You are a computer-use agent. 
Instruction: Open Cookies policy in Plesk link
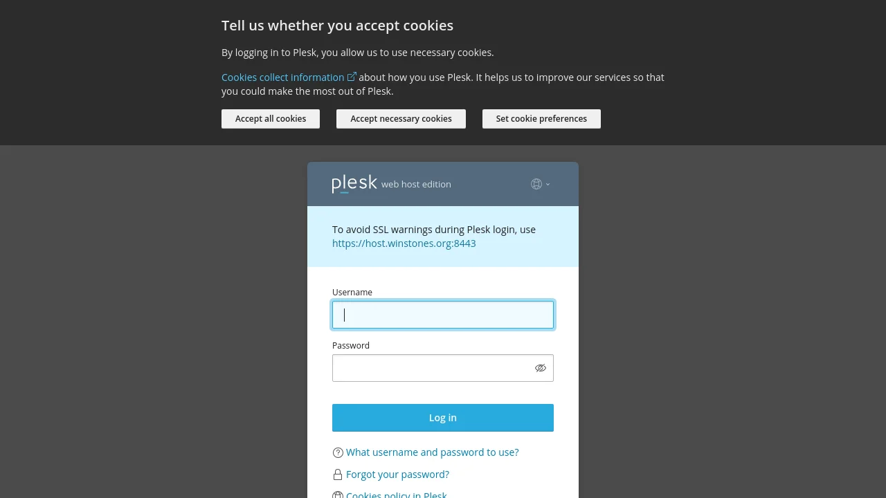pyautogui.click(x=396, y=495)
